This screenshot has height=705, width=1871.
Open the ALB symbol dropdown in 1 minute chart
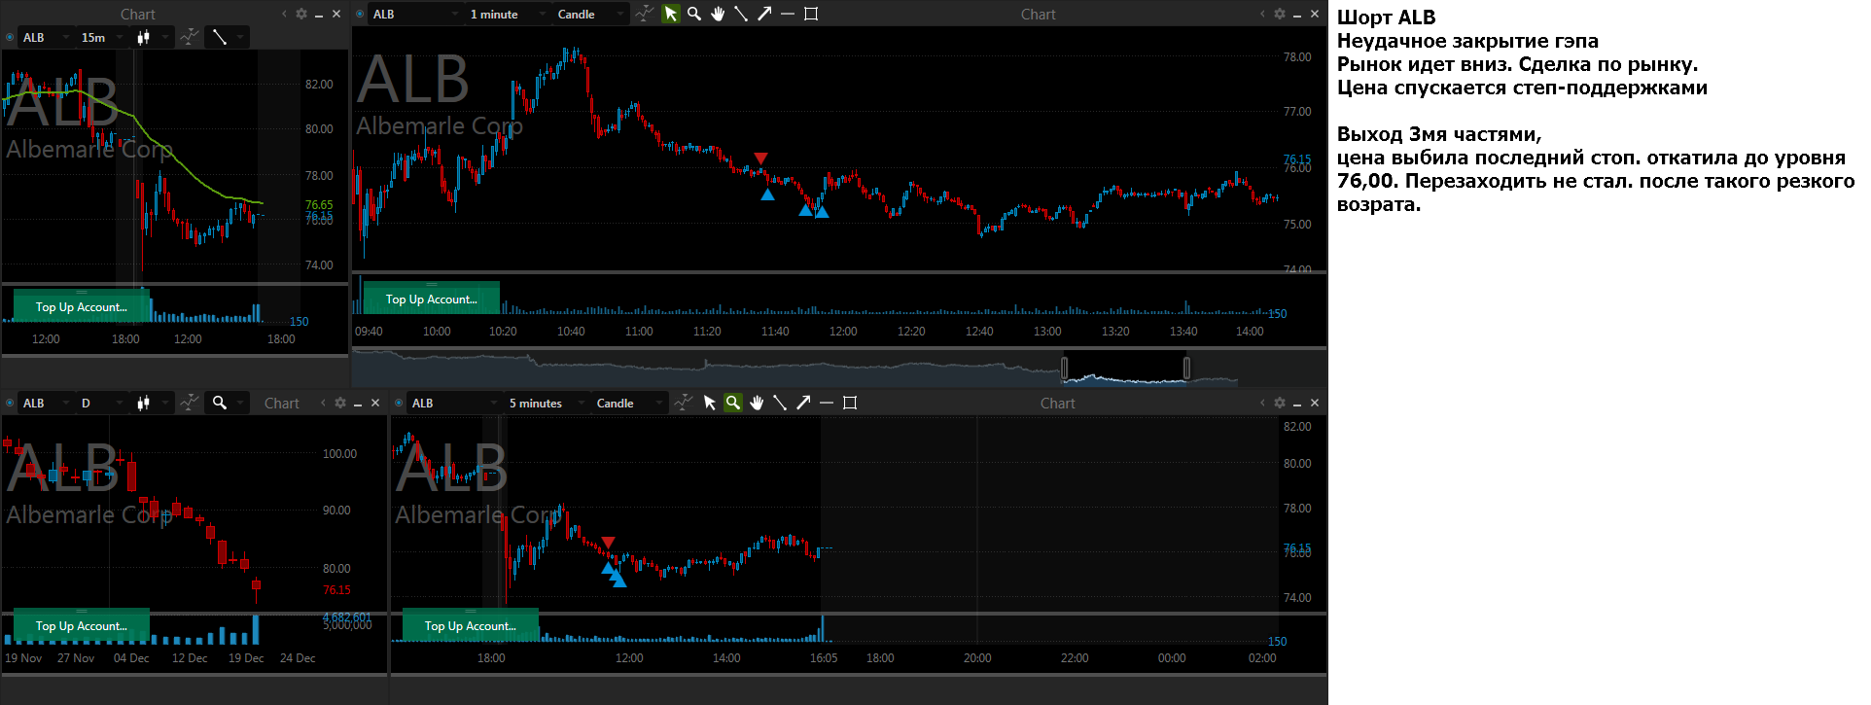(x=415, y=14)
